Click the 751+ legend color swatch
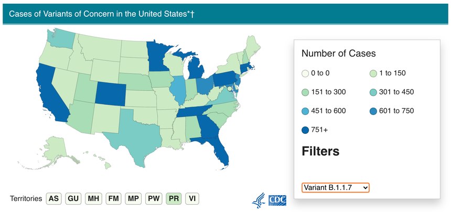 [x=305, y=130]
